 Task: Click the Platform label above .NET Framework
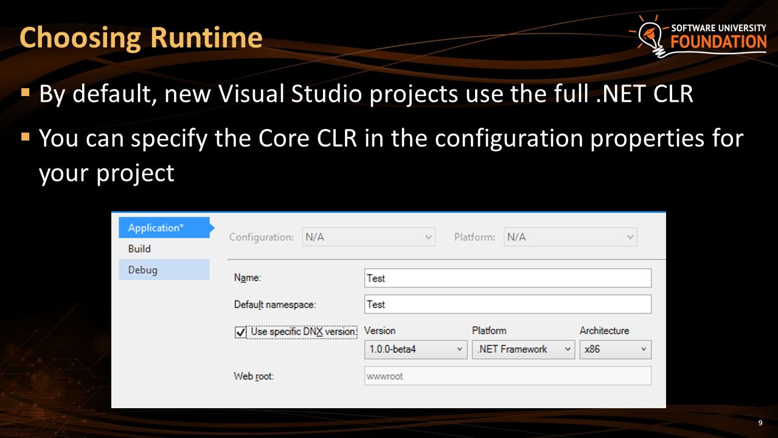click(x=489, y=330)
